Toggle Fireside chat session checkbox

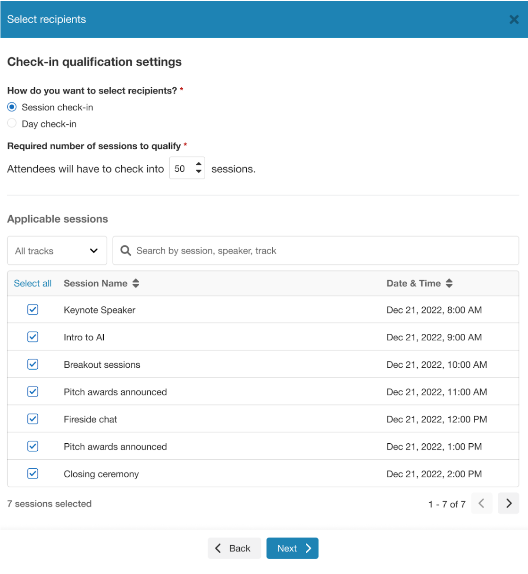click(33, 419)
